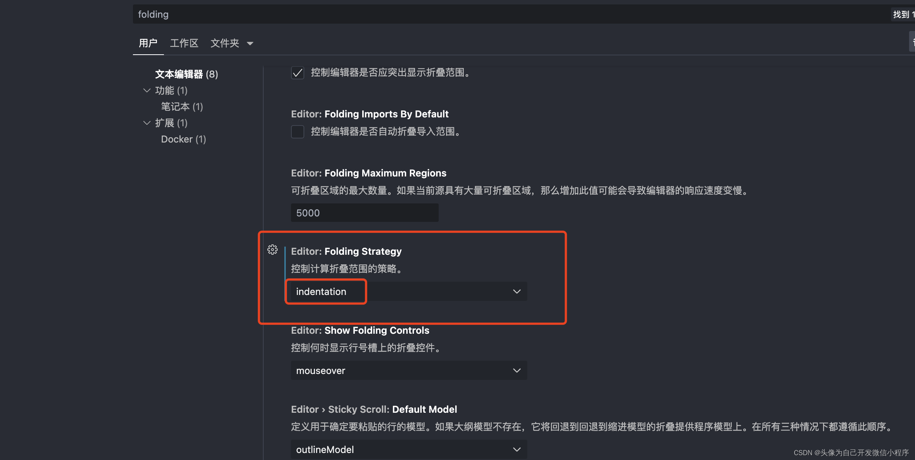
Task: Click the settings search box containing folding
Action: [x=510, y=14]
